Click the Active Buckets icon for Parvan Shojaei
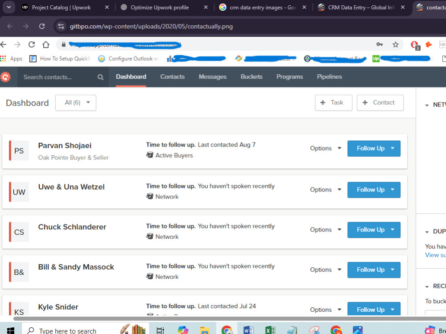The height and width of the screenshot is (334, 446). [x=149, y=155]
